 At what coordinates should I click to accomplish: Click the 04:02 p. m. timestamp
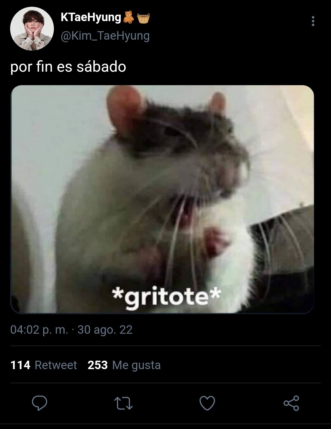(39, 329)
